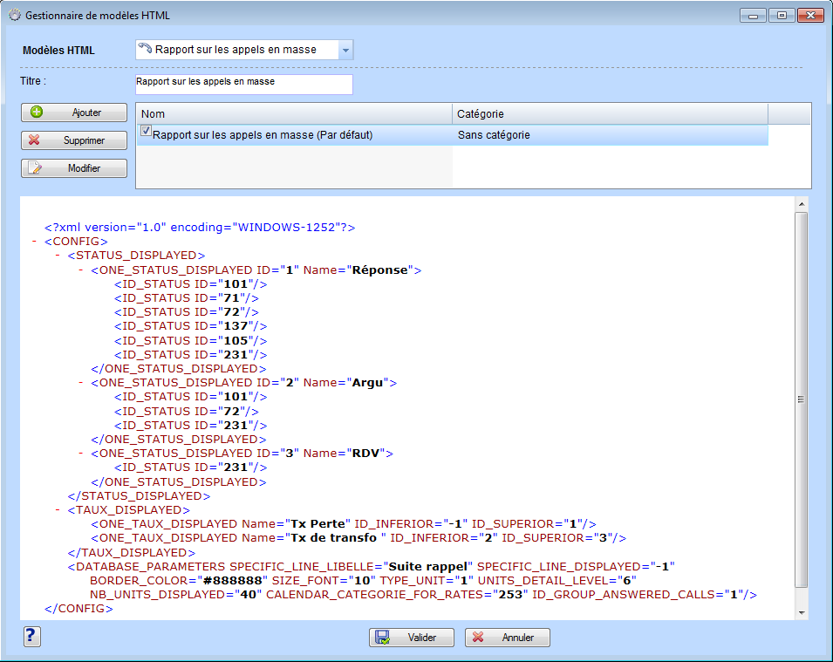Click the Supprimer button with red cross
The image size is (833, 662).
click(74, 140)
